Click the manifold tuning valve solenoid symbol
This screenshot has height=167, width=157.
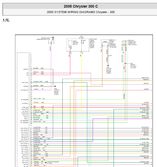(x=105, y=43)
